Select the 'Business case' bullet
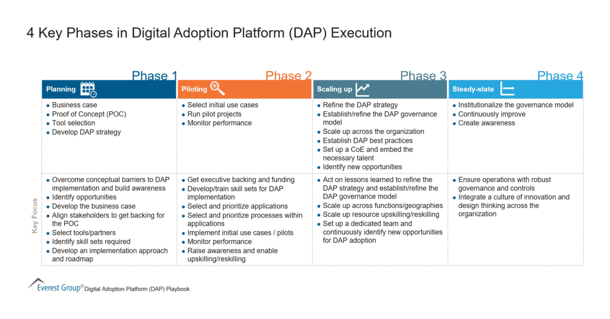 74,105
